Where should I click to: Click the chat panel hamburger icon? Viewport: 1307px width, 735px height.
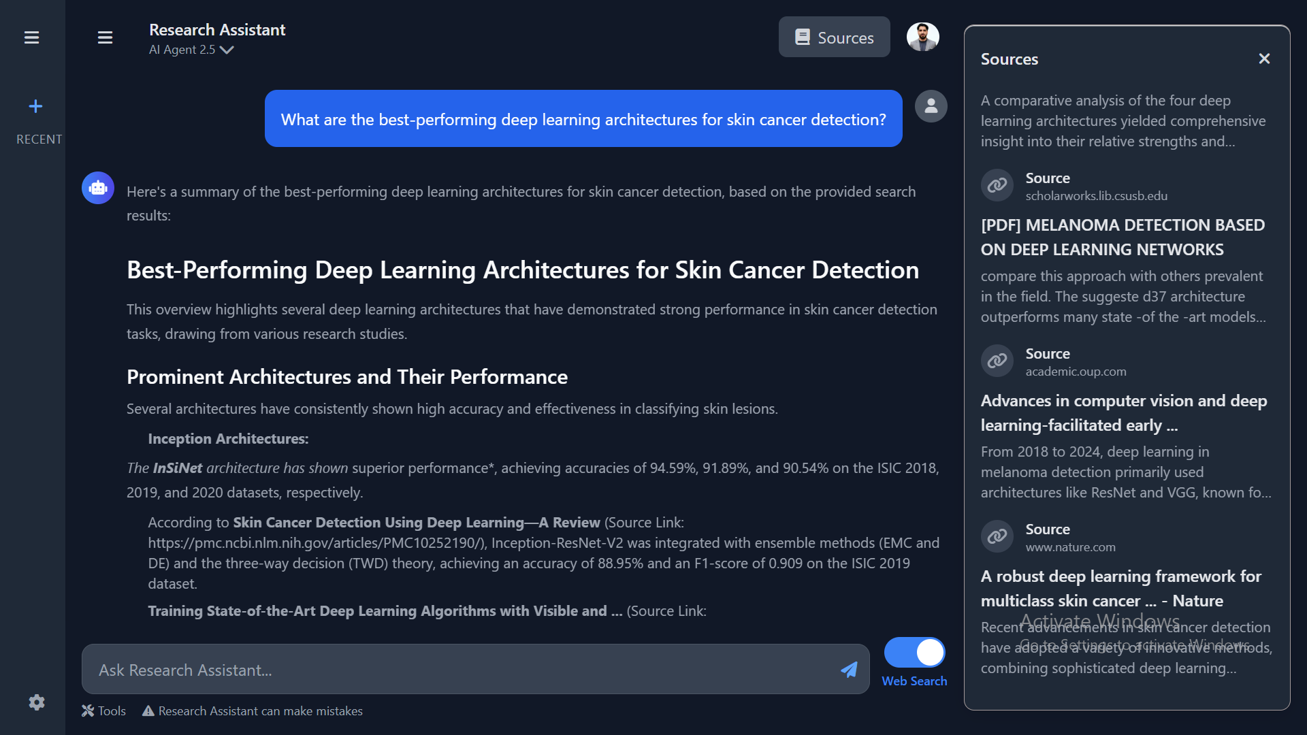coord(105,37)
